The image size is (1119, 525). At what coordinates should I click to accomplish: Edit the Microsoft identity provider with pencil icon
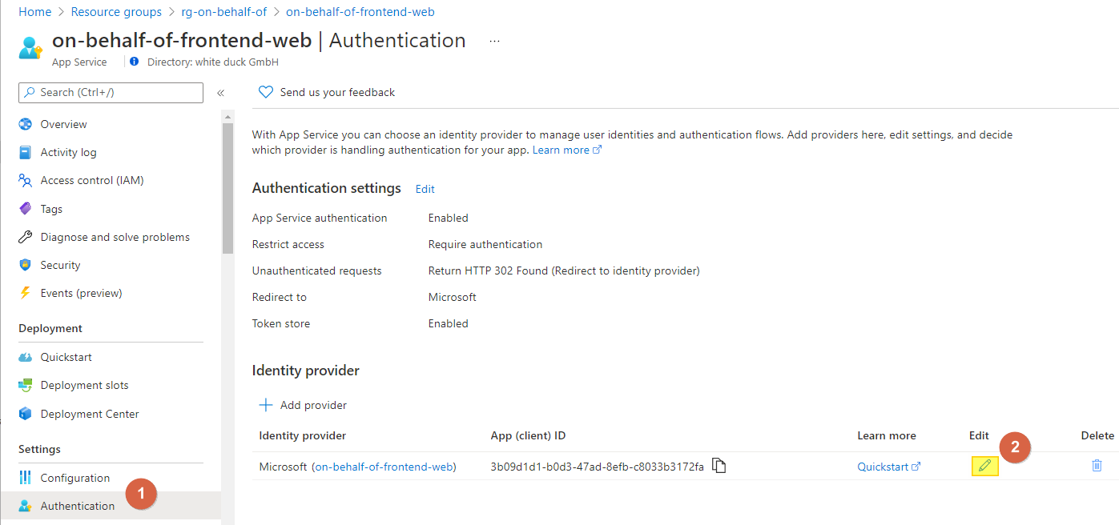[x=984, y=466]
